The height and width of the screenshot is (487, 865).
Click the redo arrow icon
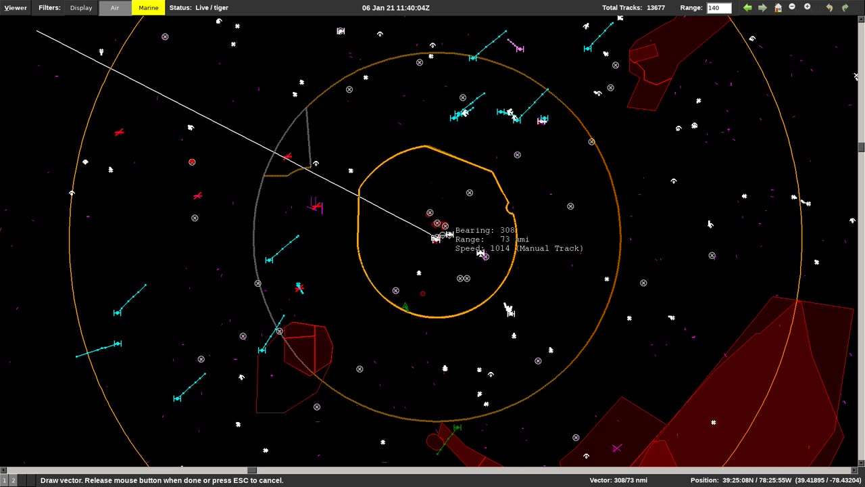click(x=845, y=7)
